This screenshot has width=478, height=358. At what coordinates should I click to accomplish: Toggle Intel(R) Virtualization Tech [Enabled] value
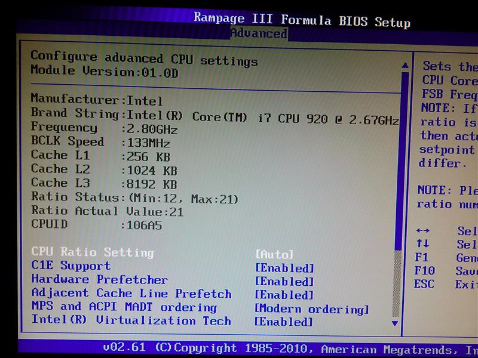point(284,322)
